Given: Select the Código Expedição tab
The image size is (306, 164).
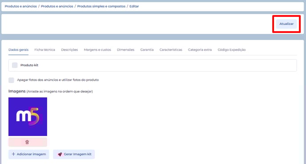Looking at the screenshot, I should pyautogui.click(x=232, y=50).
